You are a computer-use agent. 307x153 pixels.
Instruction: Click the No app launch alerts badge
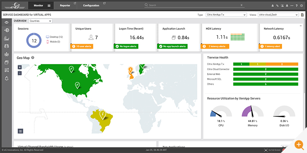pos(172,47)
